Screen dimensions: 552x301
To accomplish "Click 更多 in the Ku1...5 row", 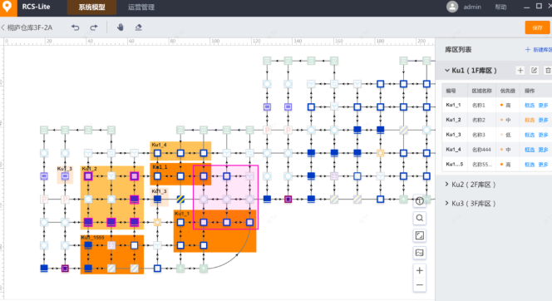I will click(x=543, y=165).
